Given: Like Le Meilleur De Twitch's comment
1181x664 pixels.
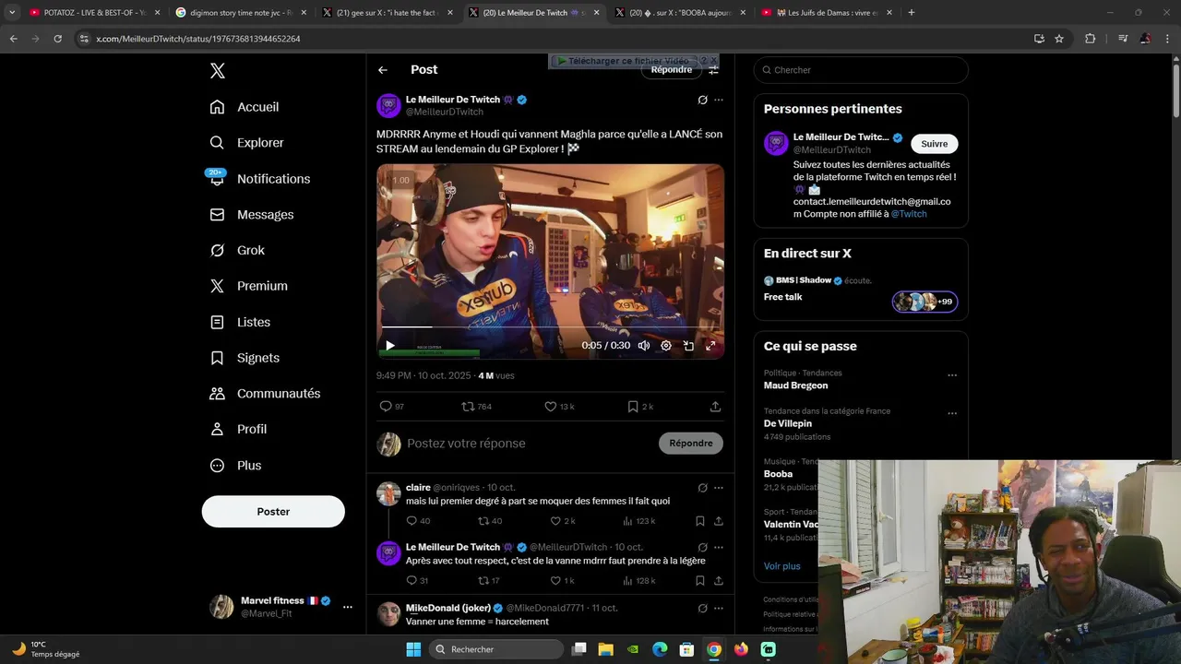Looking at the screenshot, I should [562, 581].
